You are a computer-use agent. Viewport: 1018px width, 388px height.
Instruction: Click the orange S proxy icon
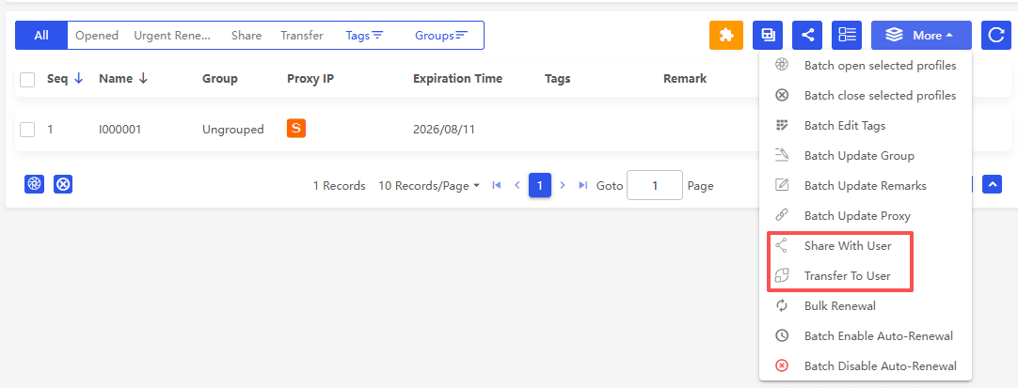click(x=296, y=129)
